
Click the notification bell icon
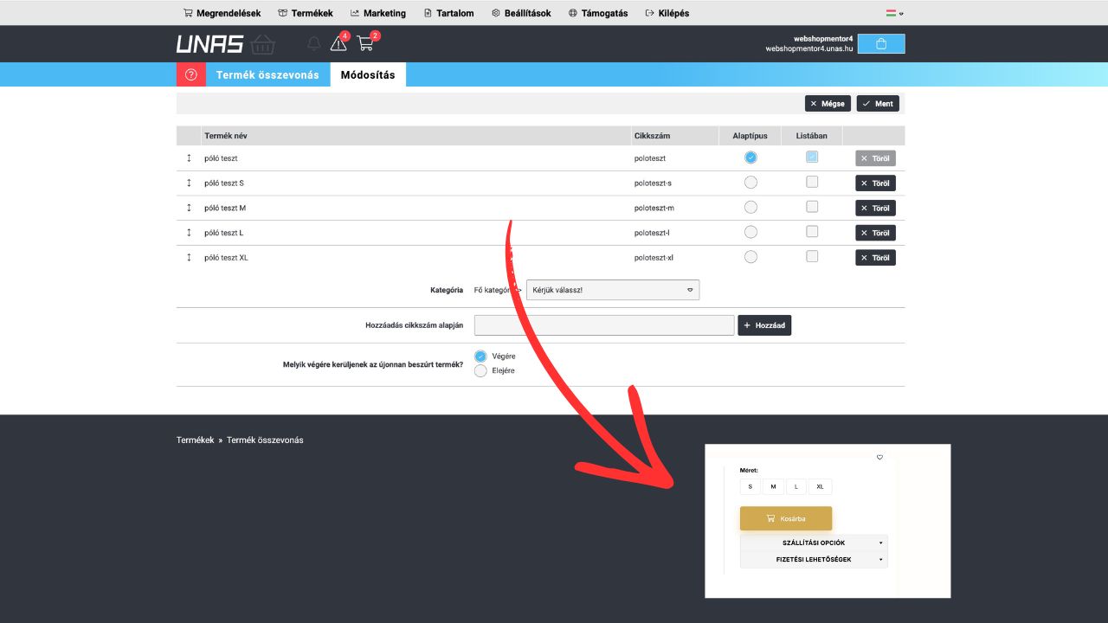313,44
